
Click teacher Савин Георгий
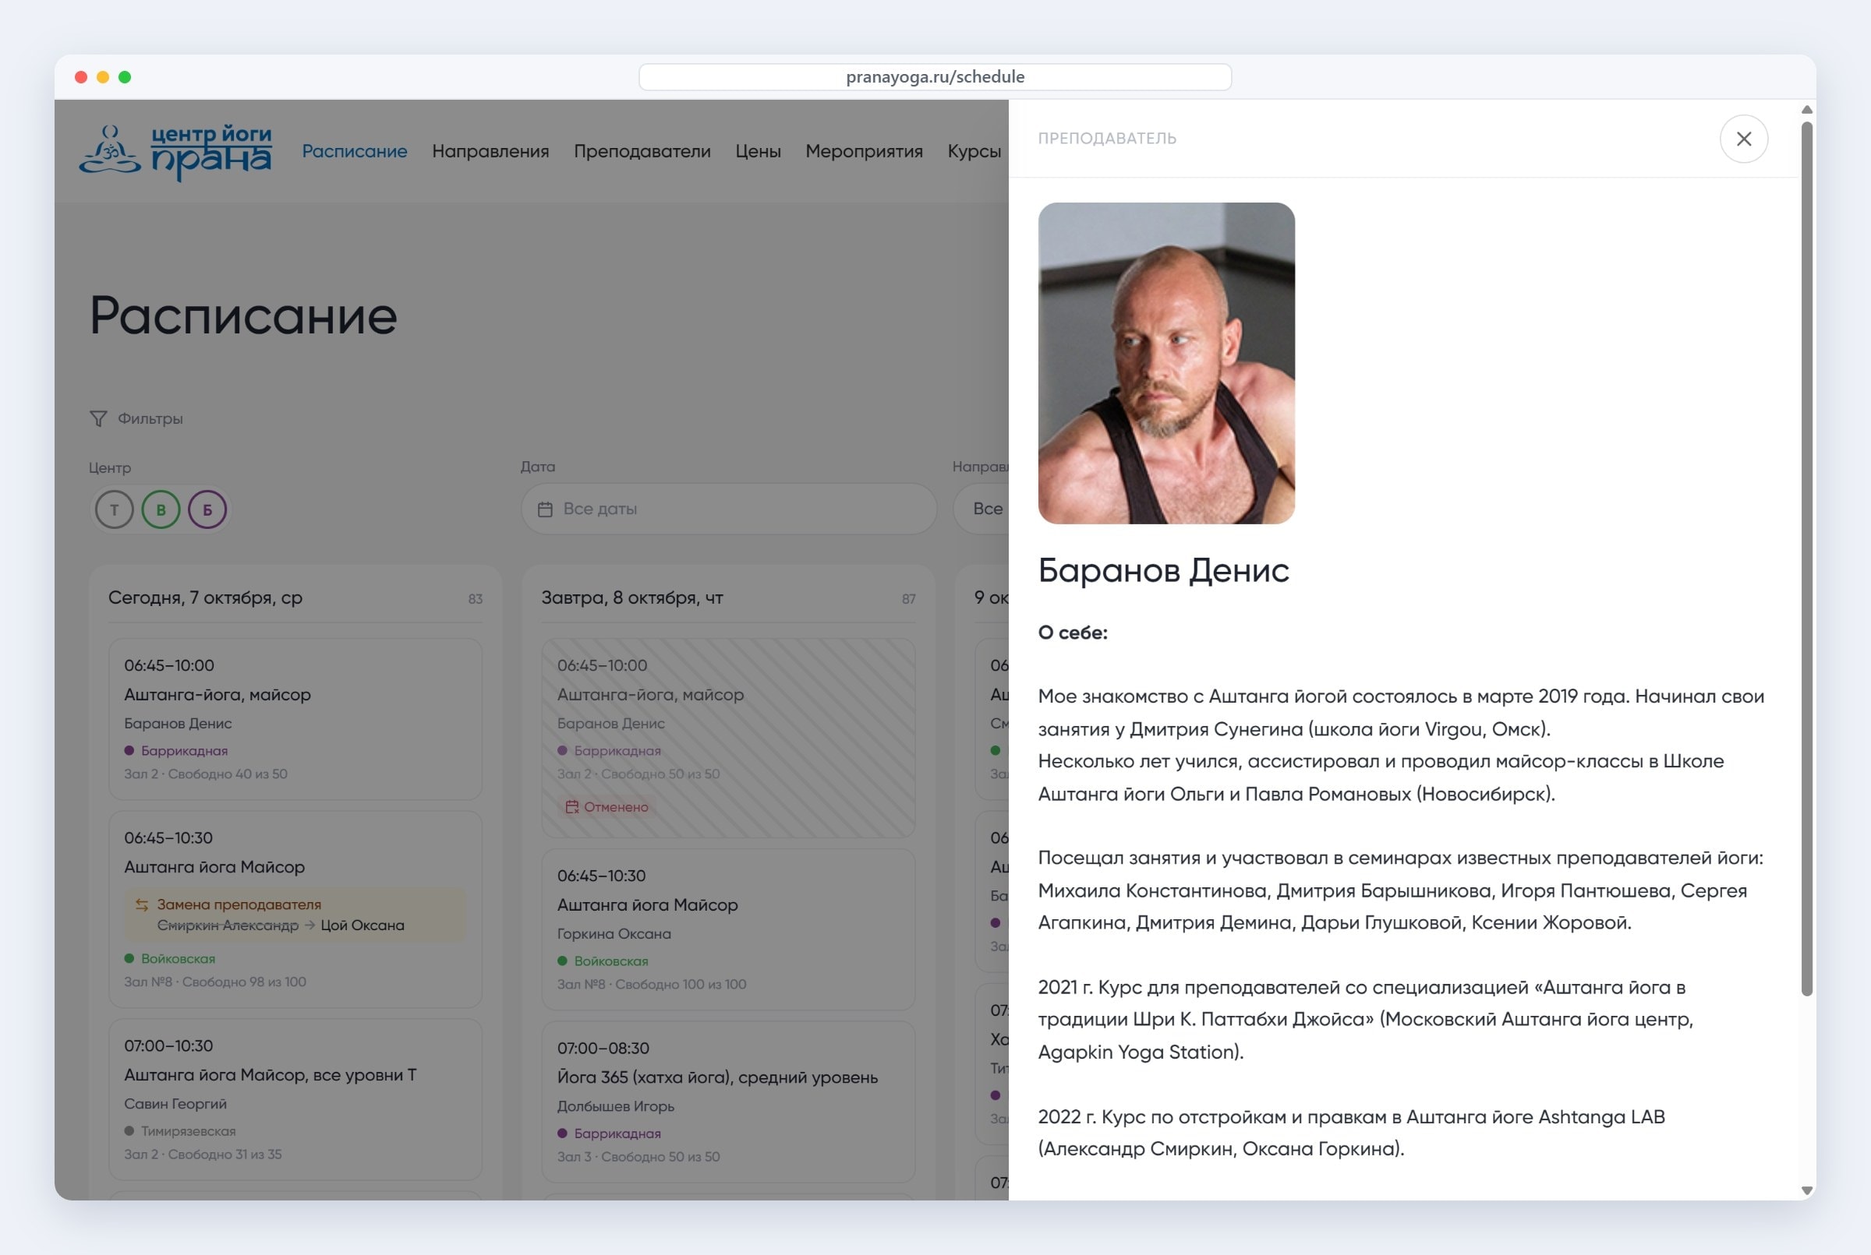pos(175,1104)
